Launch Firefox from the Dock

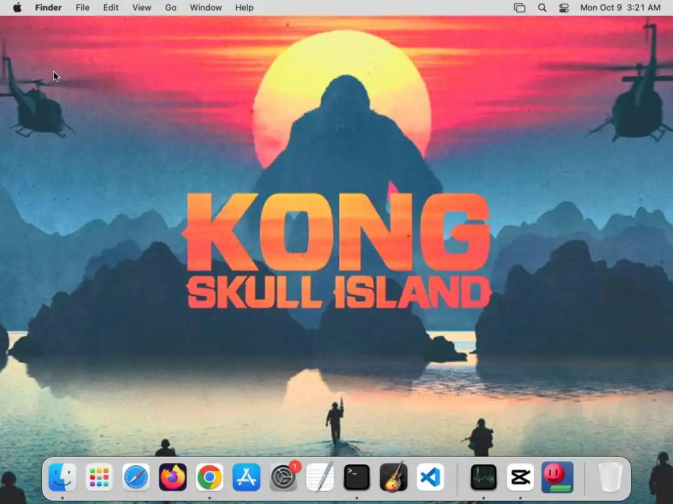click(x=173, y=477)
